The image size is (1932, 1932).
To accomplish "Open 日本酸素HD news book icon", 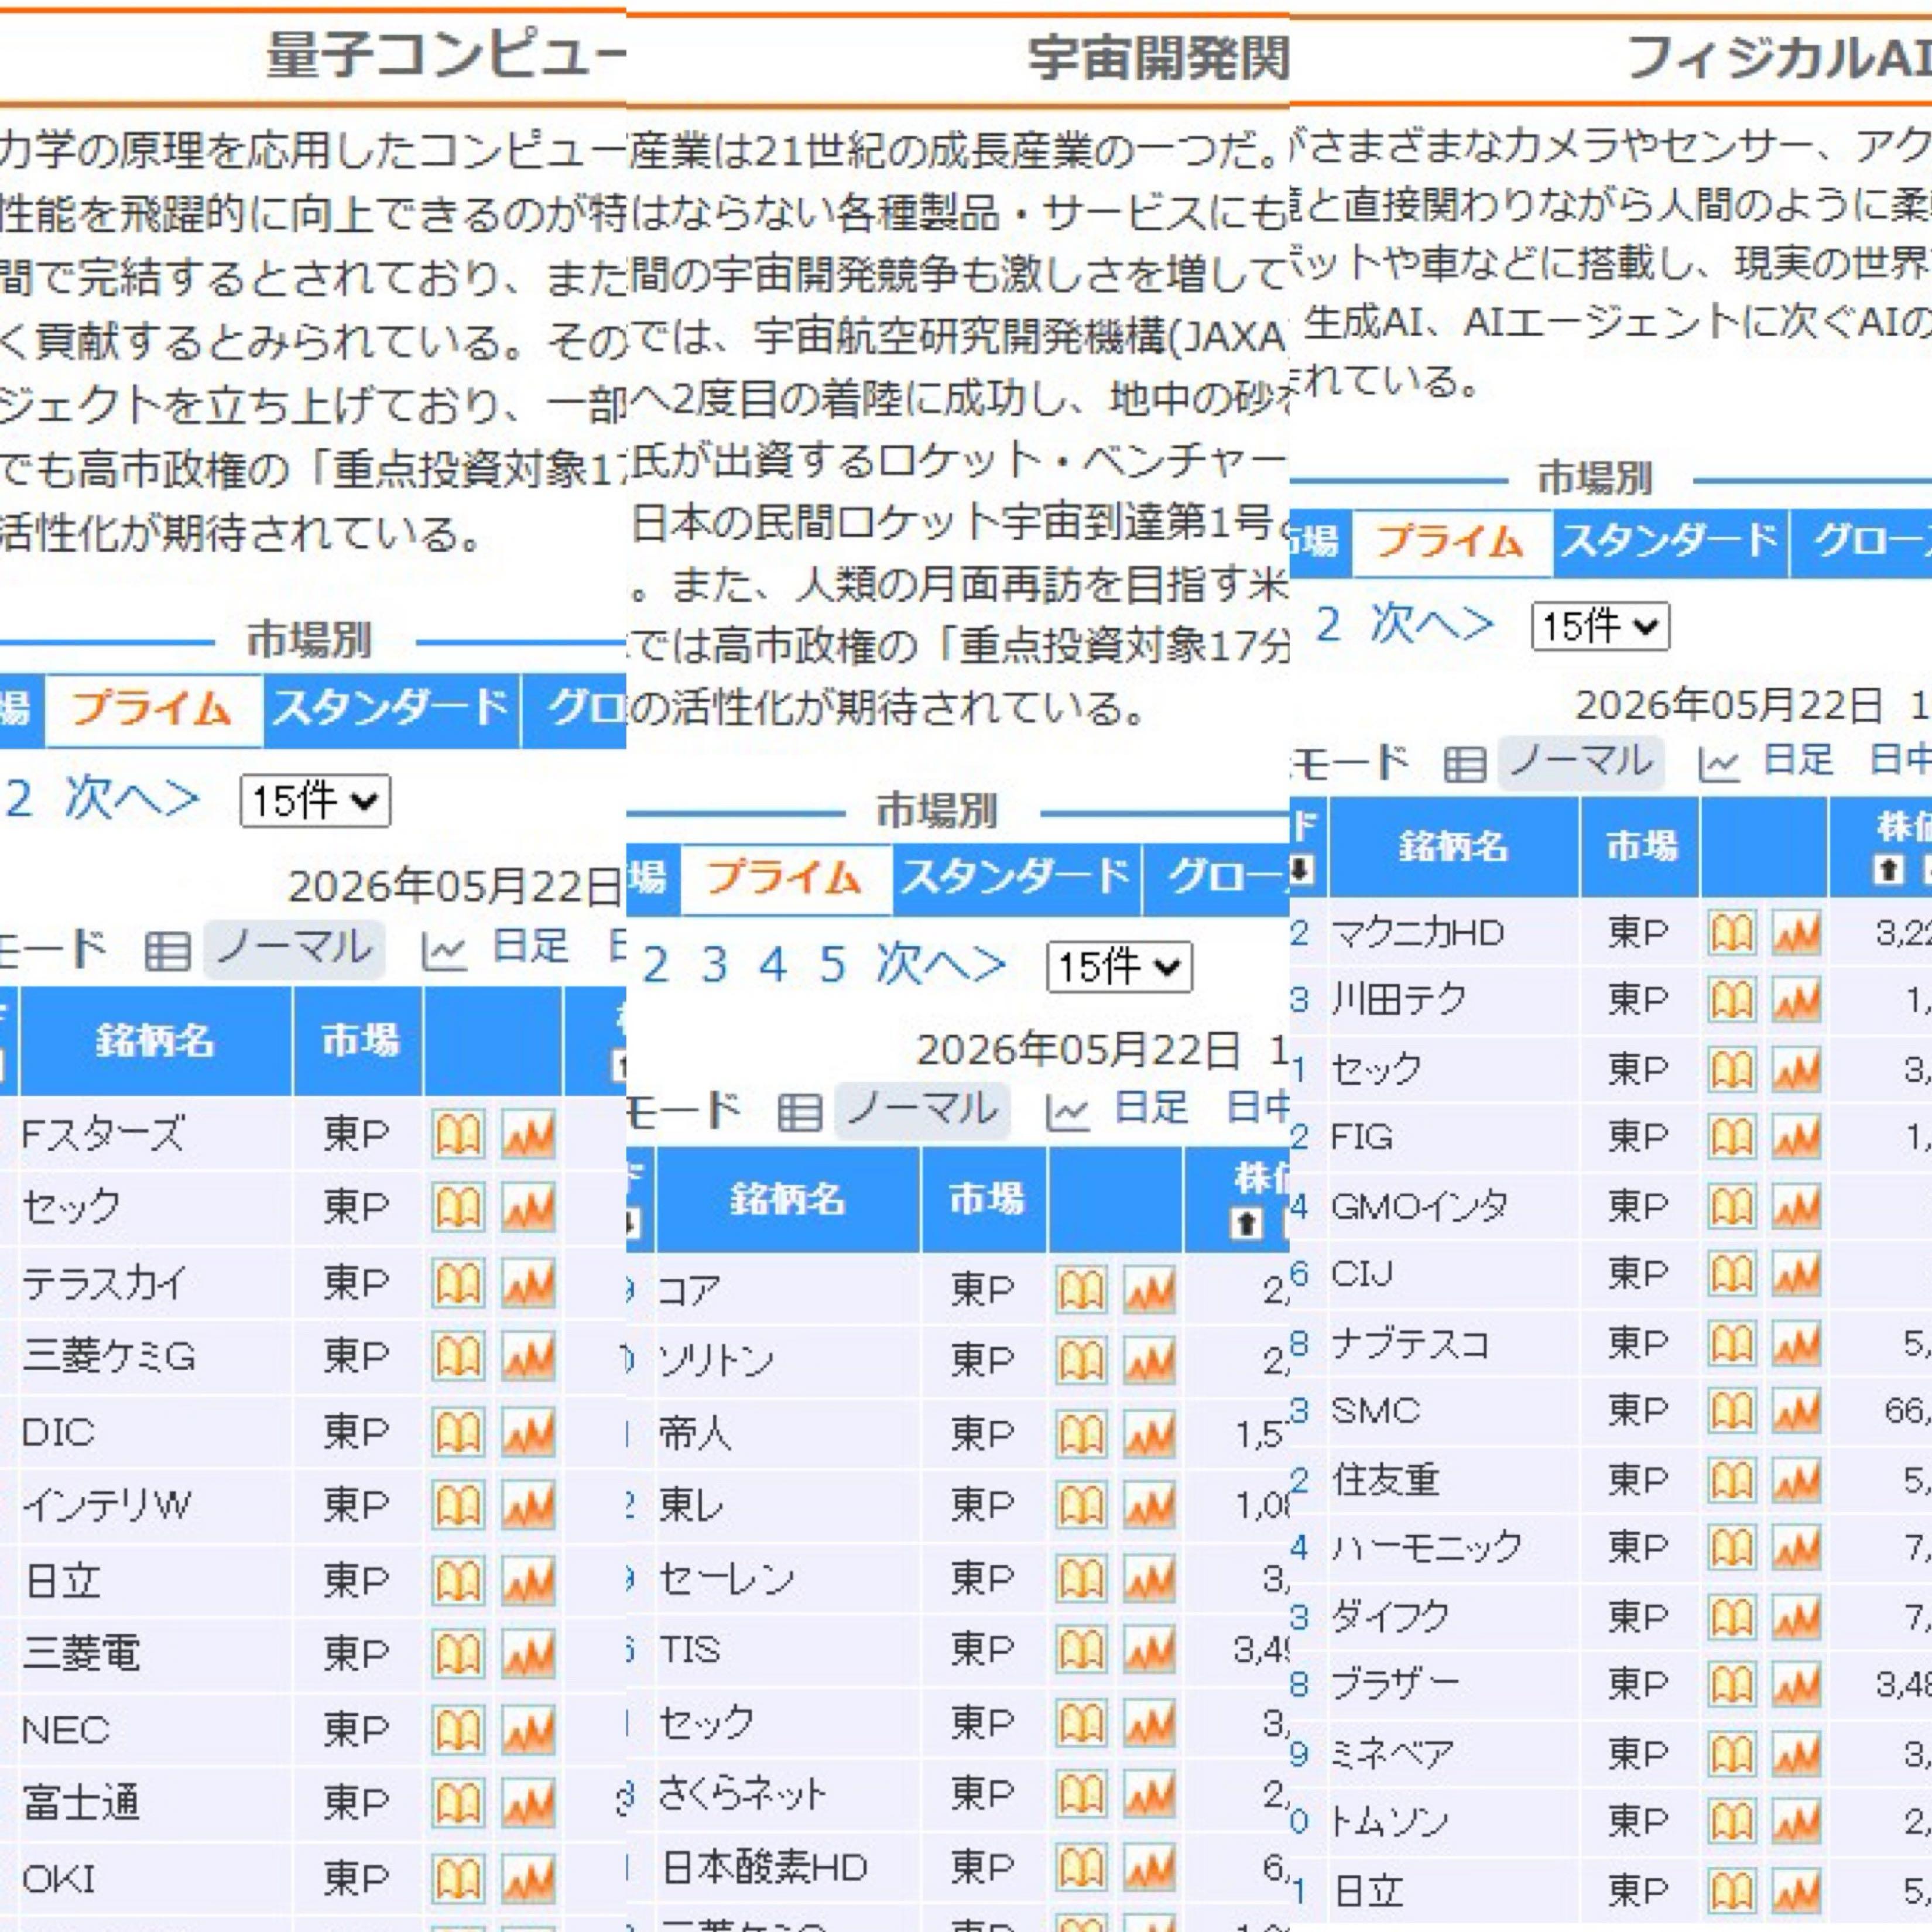I will (x=1081, y=1867).
